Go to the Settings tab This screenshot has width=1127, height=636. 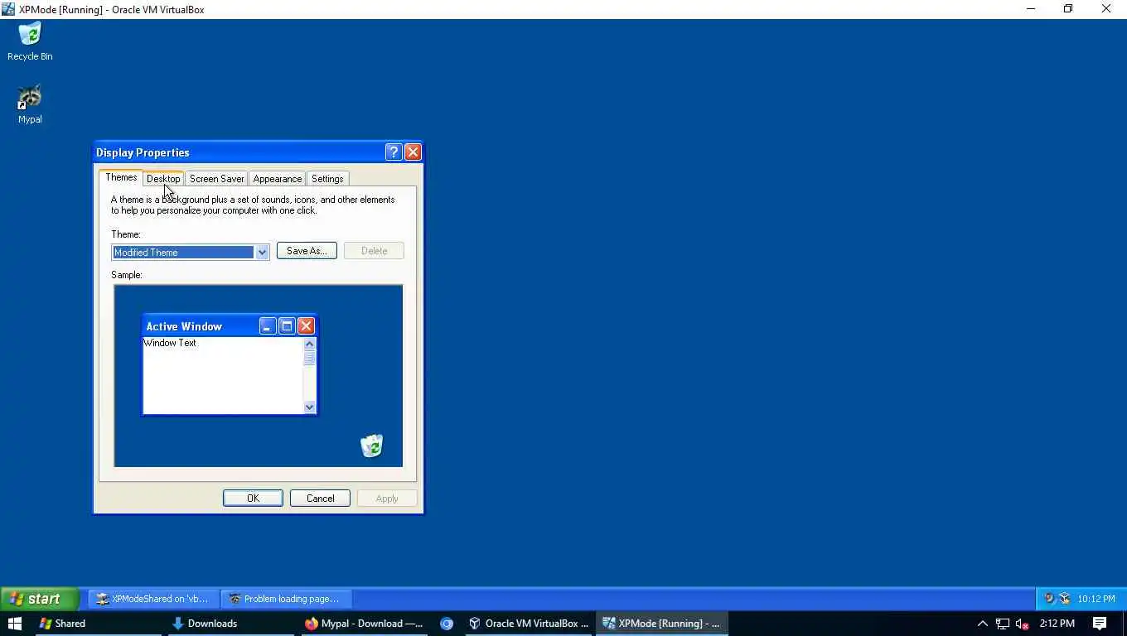pyautogui.click(x=327, y=179)
